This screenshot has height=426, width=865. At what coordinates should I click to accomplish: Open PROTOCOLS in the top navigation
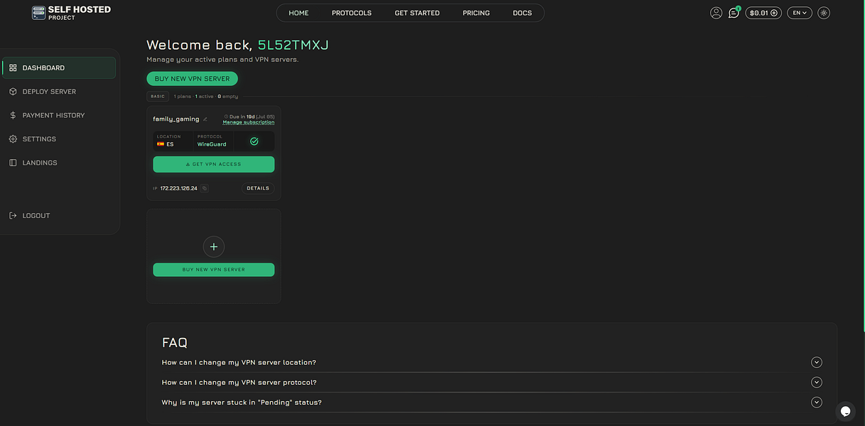[352, 13]
